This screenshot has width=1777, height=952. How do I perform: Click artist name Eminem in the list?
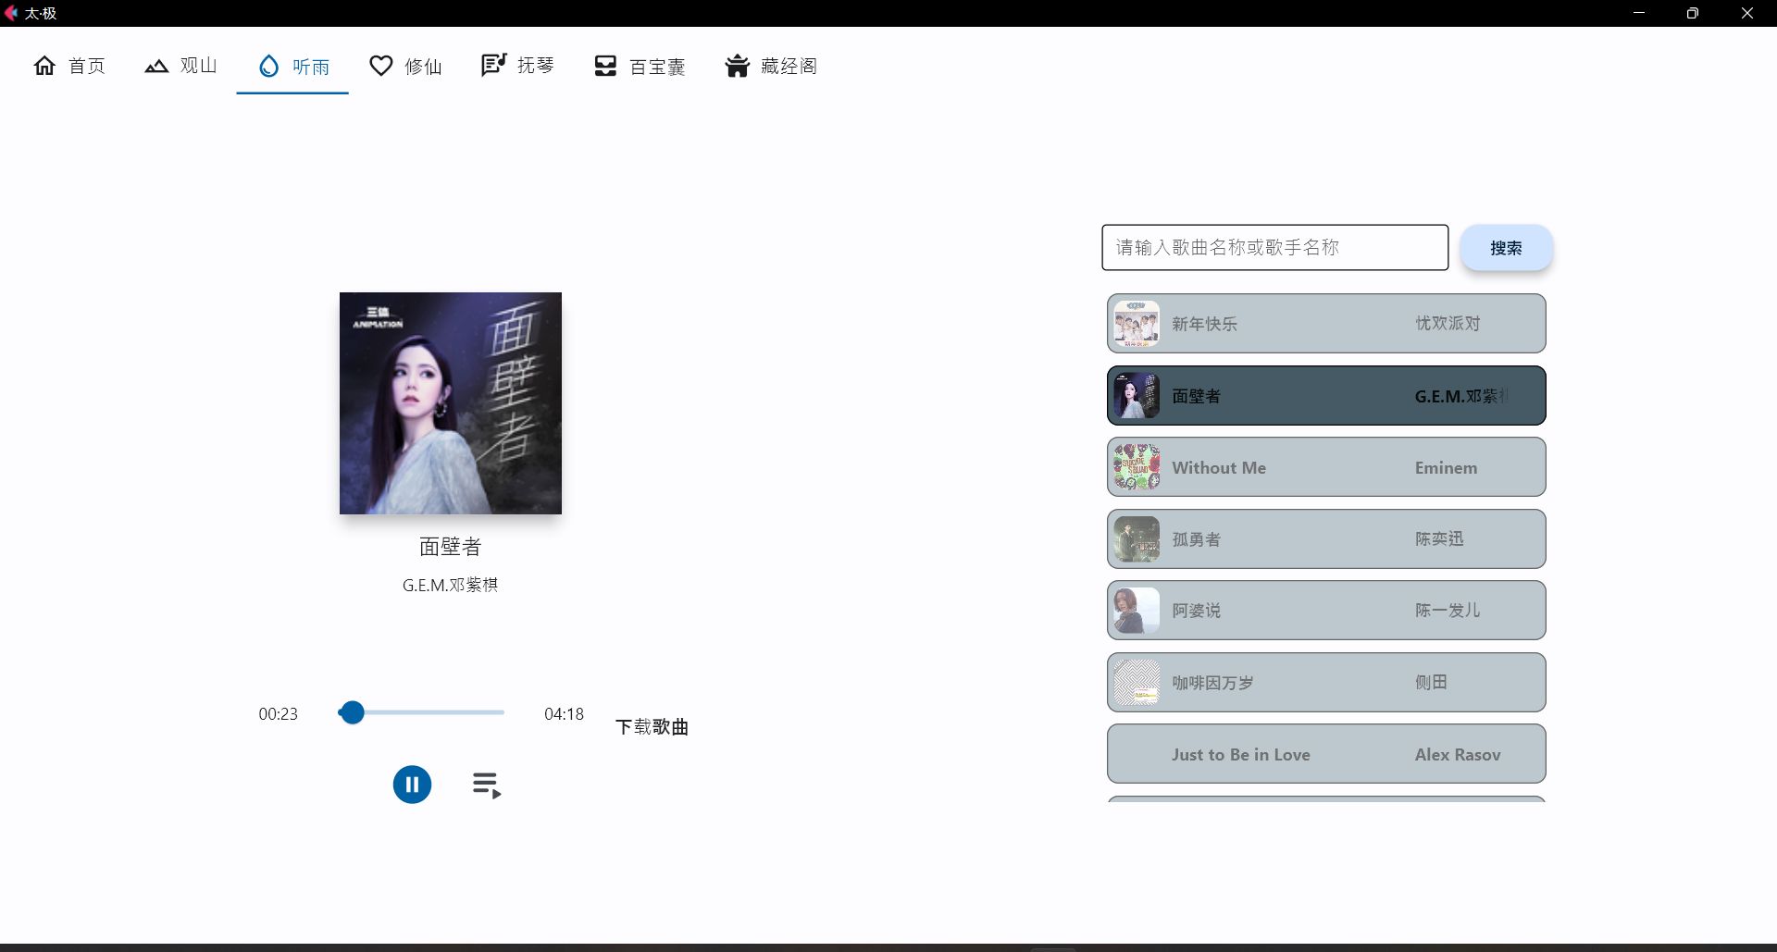1446,468
